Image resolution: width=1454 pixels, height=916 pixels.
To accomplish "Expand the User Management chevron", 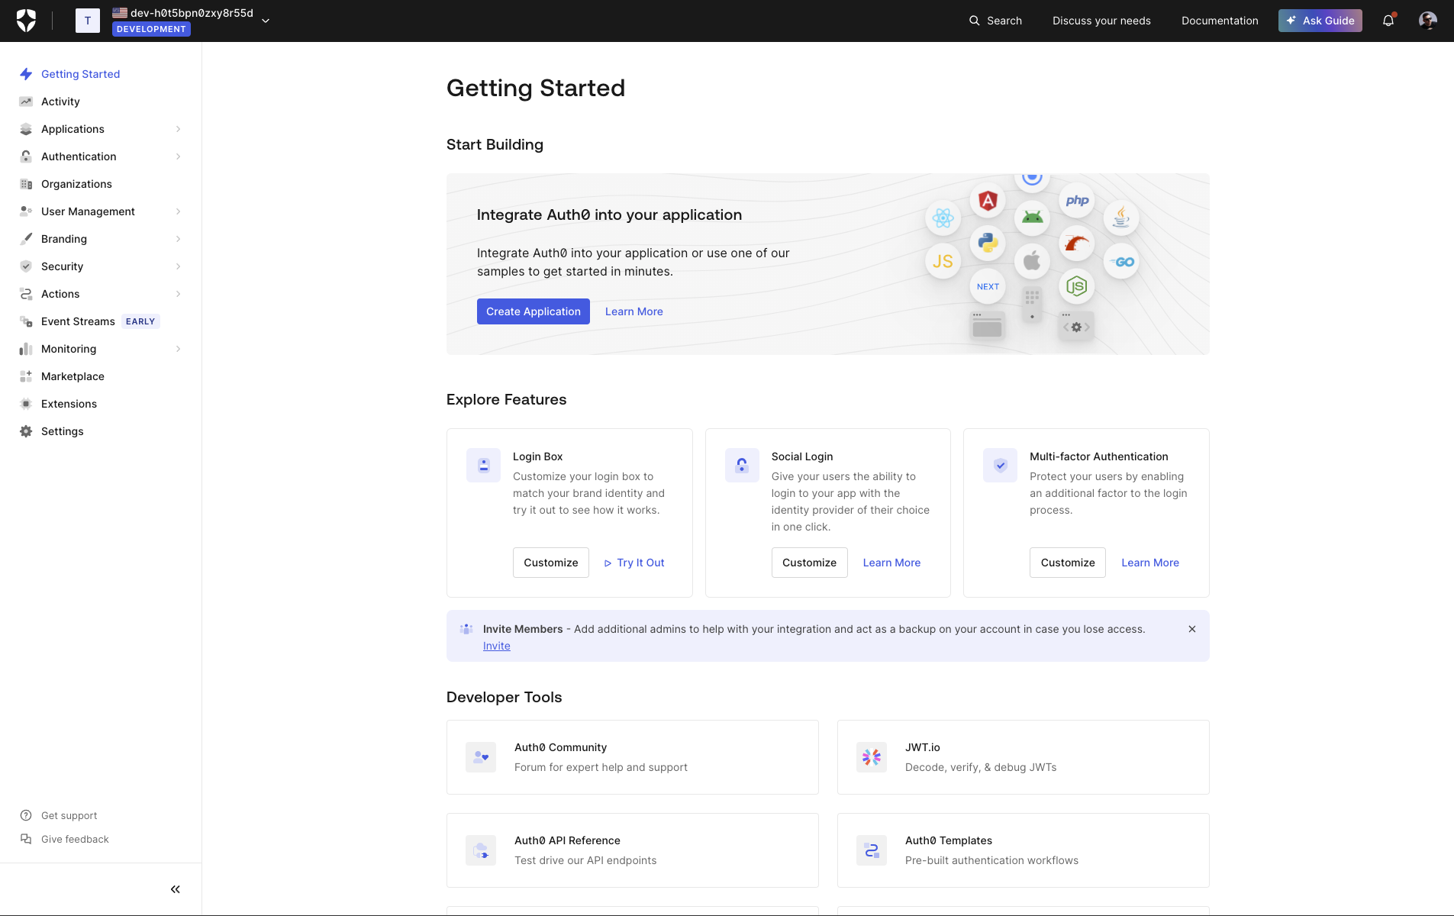I will [x=178, y=211].
